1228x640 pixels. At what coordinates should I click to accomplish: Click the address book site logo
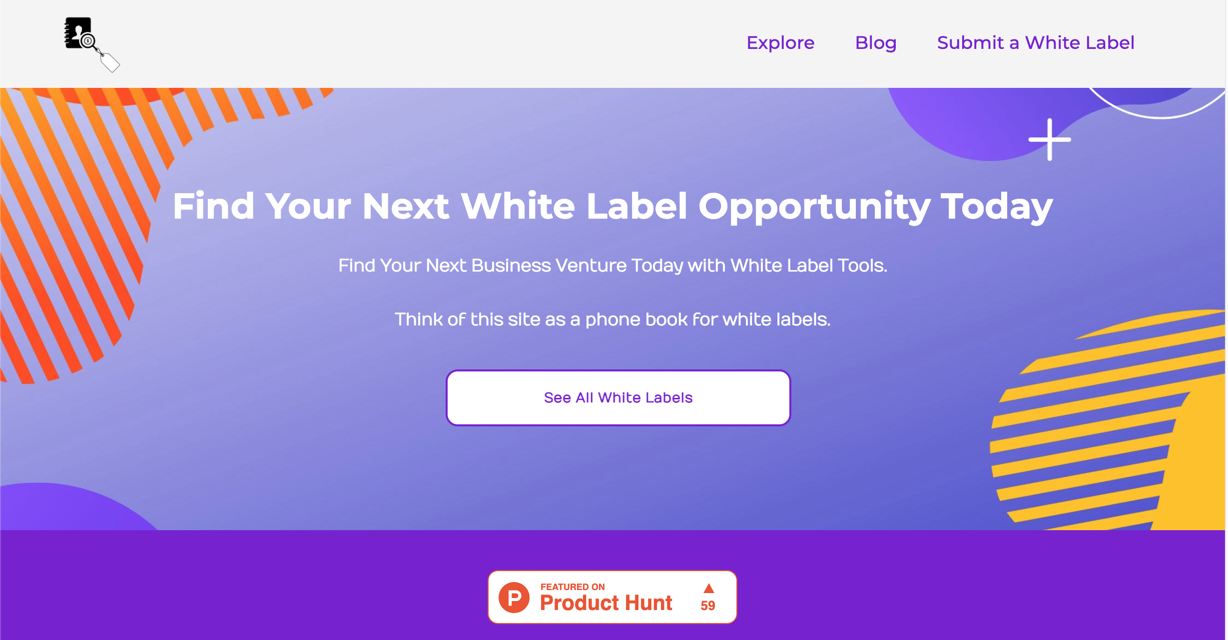tap(92, 44)
